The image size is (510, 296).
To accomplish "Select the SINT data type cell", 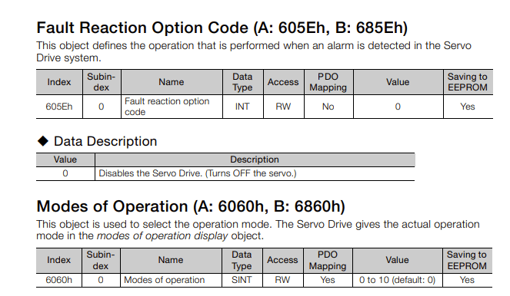I will click(242, 280).
